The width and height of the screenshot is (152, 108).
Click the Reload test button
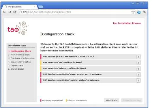click(111, 100)
